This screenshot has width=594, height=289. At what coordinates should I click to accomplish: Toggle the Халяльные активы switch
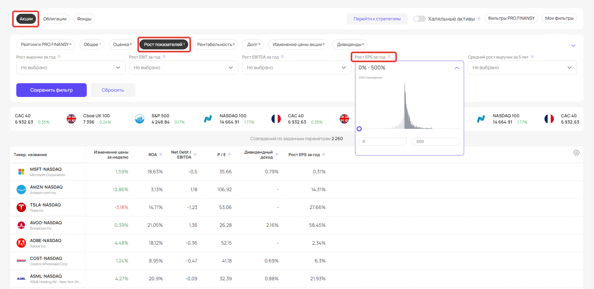[x=419, y=19]
